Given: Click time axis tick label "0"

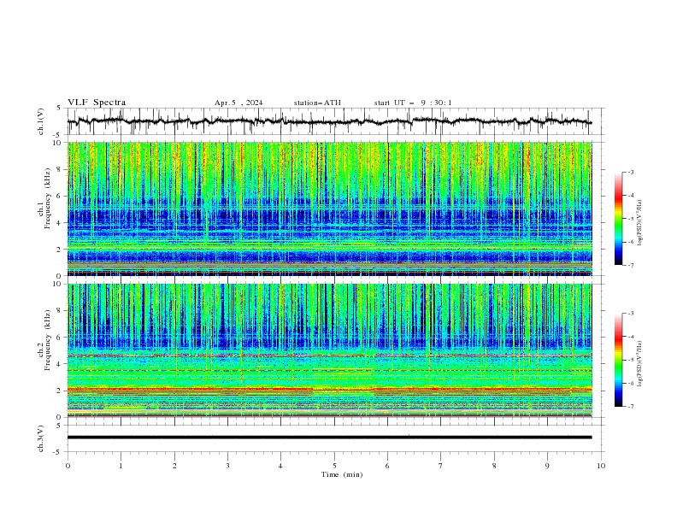Looking at the screenshot, I should pyautogui.click(x=68, y=466).
